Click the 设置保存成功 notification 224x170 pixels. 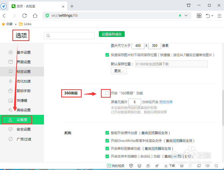click(x=112, y=34)
